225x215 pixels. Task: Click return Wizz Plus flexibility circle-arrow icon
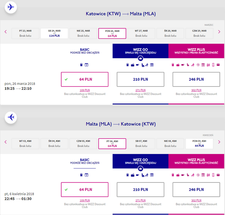click(x=198, y=175)
